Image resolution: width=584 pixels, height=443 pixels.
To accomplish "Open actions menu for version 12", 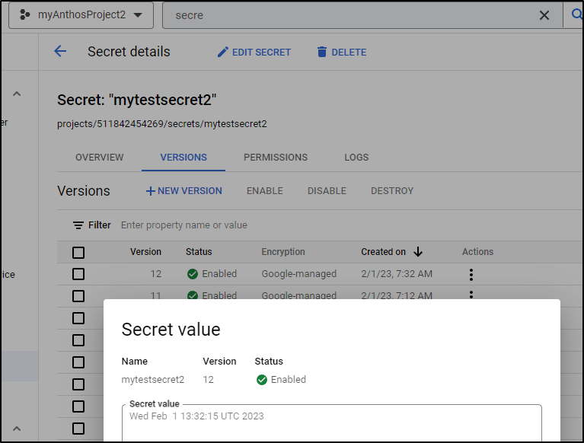I will point(471,275).
